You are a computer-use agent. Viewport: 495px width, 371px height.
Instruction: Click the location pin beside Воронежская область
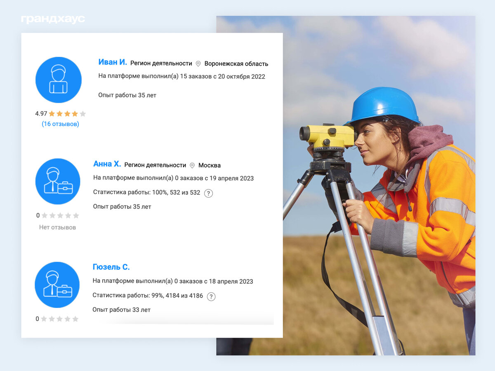198,63
